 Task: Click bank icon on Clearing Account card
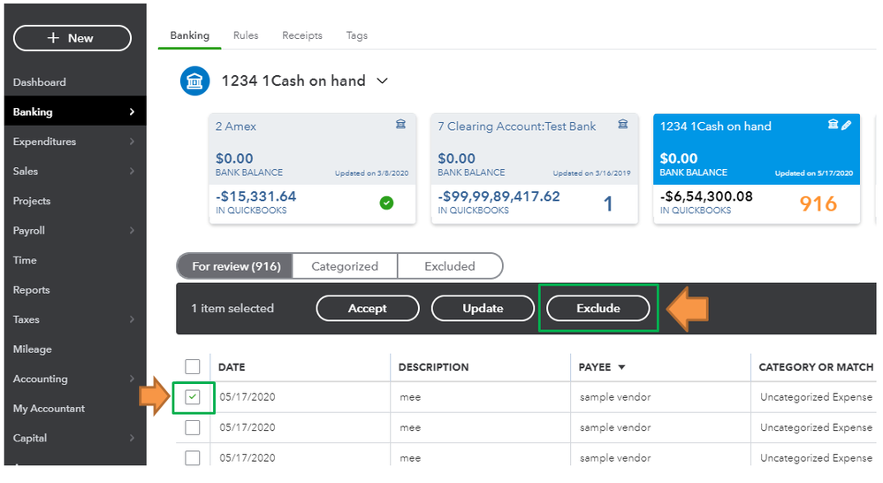[x=623, y=124]
